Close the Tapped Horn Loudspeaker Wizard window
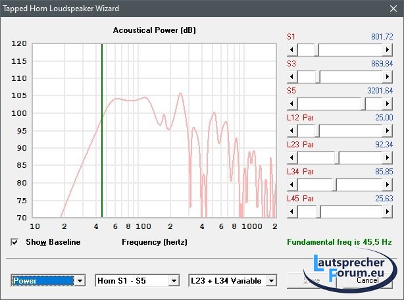Screen dimensions: 404x300 (x=389, y=9)
